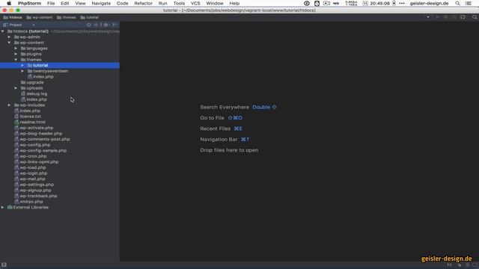Select wp-config-sample.php file
Screen dimensions: 479x269
tap(43, 151)
